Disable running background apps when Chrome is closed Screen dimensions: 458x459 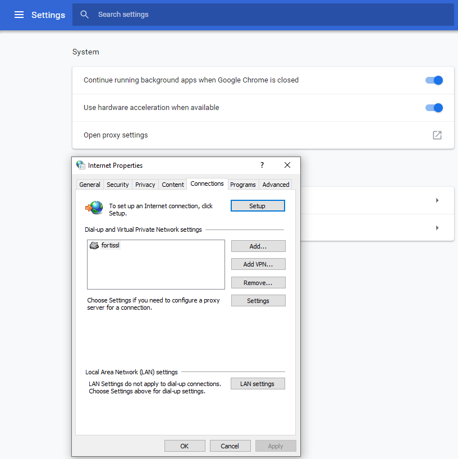(433, 80)
